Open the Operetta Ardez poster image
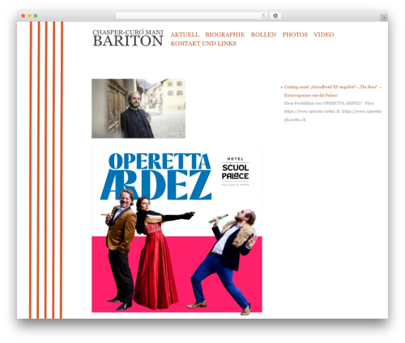This screenshot has width=405, height=343. 177,231
